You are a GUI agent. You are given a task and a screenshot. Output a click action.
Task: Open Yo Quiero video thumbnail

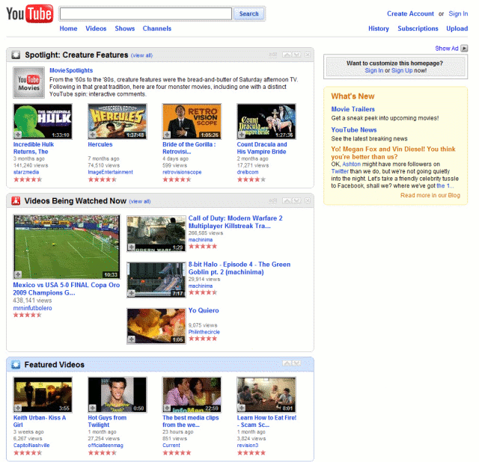(x=156, y=326)
